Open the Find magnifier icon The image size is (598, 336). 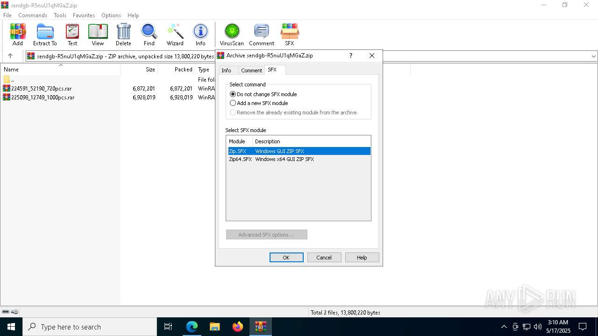click(149, 35)
